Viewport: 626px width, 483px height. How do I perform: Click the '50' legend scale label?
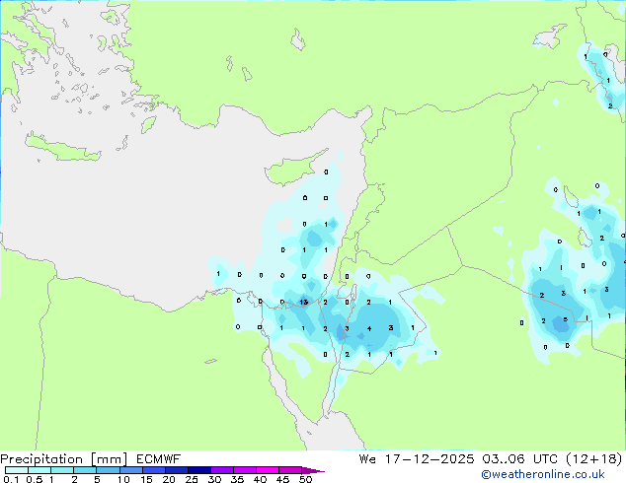point(305,479)
